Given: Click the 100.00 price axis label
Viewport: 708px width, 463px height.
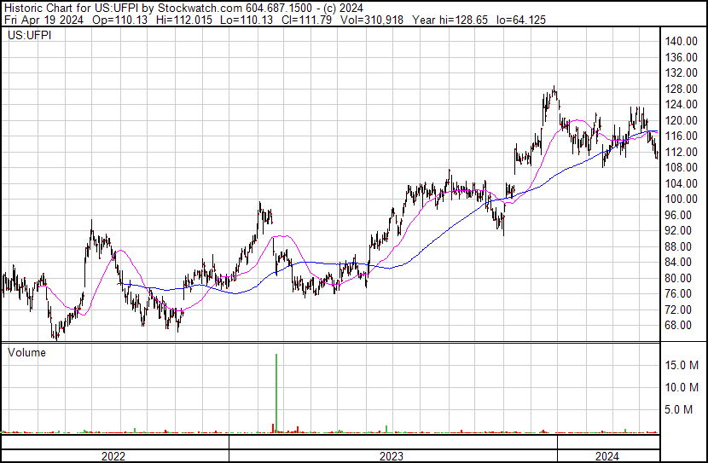Looking at the screenshot, I should [684, 200].
